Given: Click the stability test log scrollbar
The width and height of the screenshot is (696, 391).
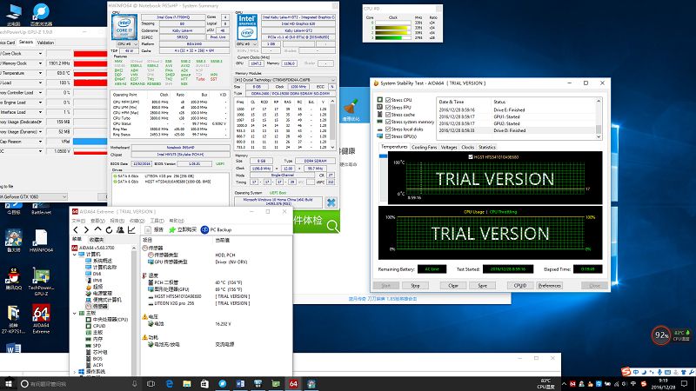Looking at the screenshot, I should [x=599, y=119].
